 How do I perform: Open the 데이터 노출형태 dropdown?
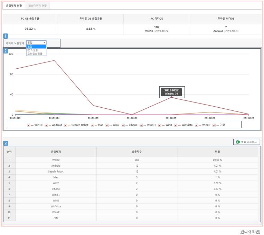(36, 43)
